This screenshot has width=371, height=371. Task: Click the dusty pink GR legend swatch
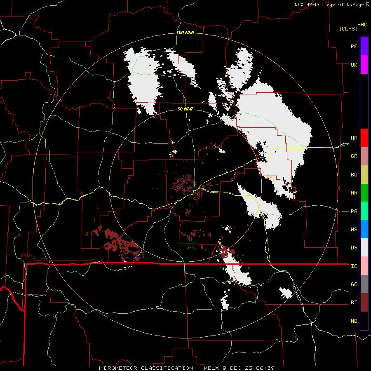pos(364,156)
